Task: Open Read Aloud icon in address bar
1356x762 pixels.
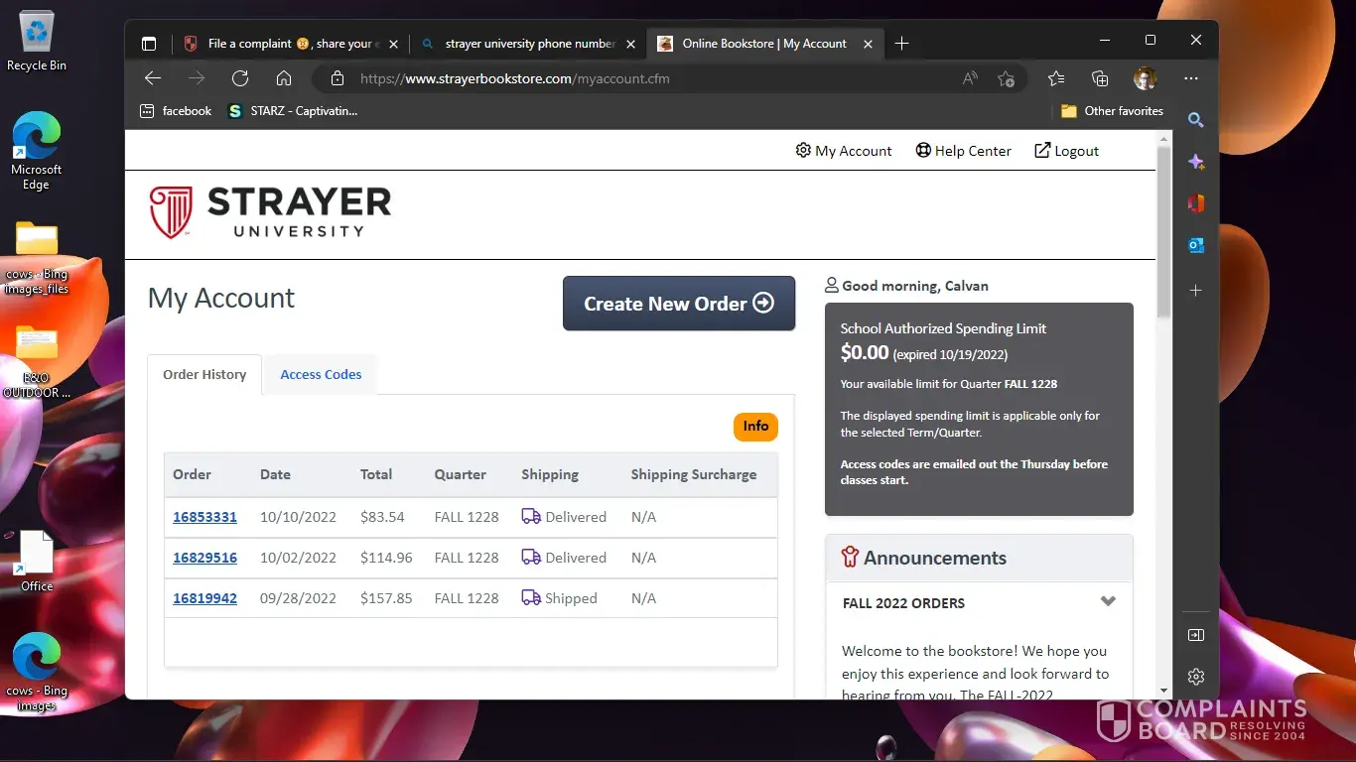Action: tap(970, 78)
